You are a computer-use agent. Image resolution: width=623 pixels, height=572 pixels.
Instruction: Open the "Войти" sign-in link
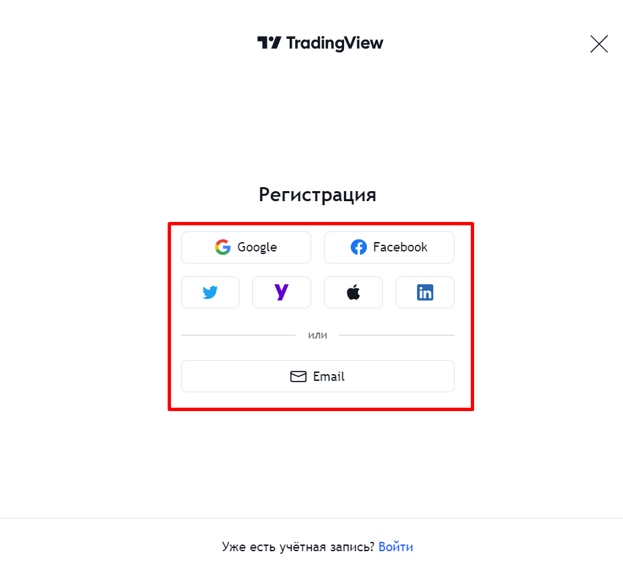click(x=396, y=547)
